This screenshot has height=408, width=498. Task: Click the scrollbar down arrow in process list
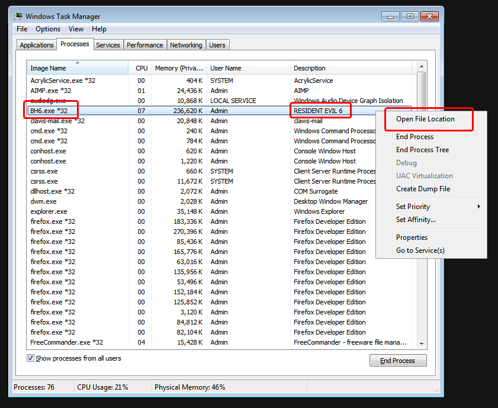point(422,343)
